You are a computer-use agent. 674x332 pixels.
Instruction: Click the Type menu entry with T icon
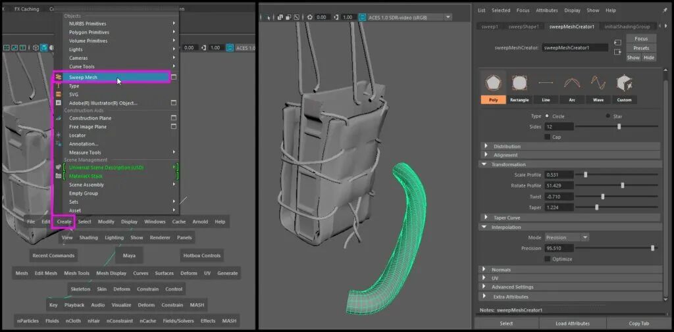point(74,86)
